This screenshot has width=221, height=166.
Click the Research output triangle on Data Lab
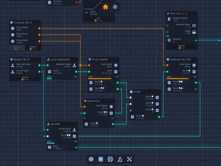click(196, 40)
